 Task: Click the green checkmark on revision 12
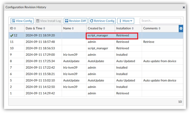coord(12,35)
